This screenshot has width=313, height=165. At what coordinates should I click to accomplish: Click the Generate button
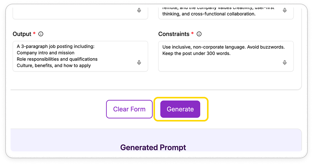click(x=180, y=109)
